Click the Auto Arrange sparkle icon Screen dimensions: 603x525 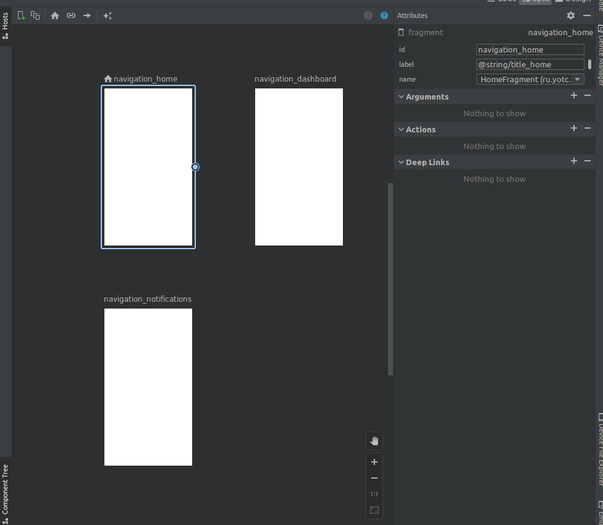click(108, 15)
